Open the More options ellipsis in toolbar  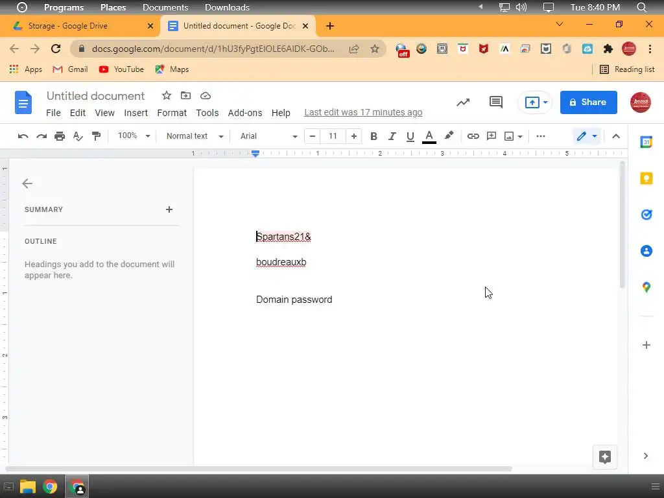click(541, 136)
